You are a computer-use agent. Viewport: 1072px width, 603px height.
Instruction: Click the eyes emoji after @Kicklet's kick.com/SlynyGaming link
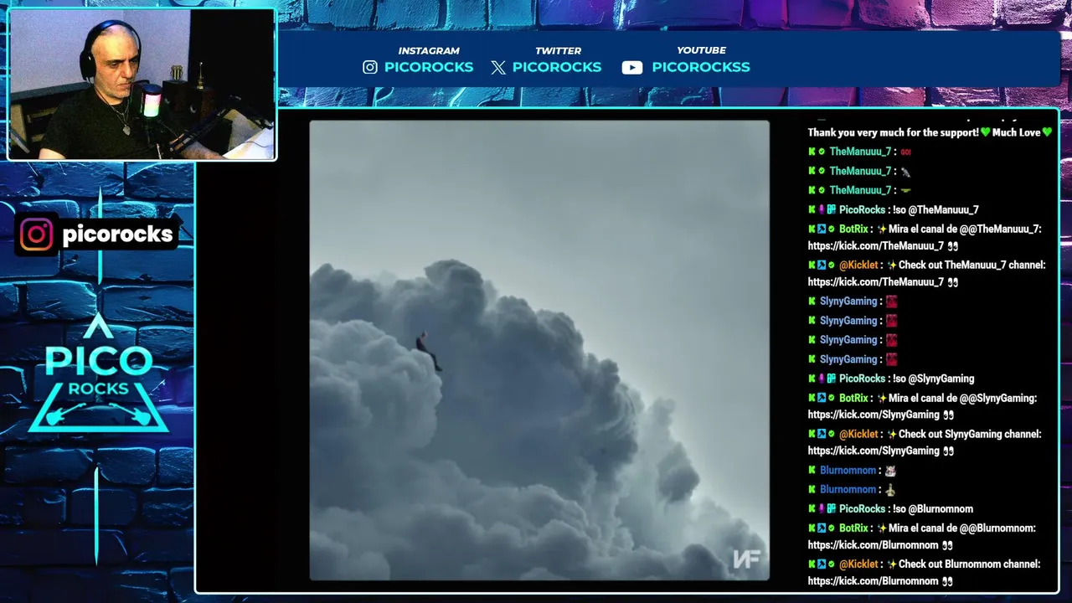949,451
